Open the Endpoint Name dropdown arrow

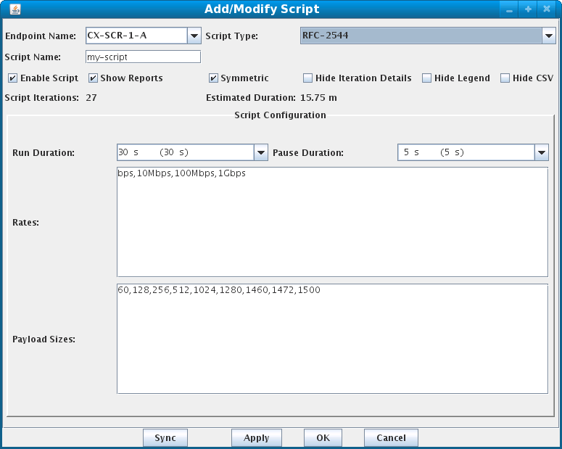(x=194, y=36)
